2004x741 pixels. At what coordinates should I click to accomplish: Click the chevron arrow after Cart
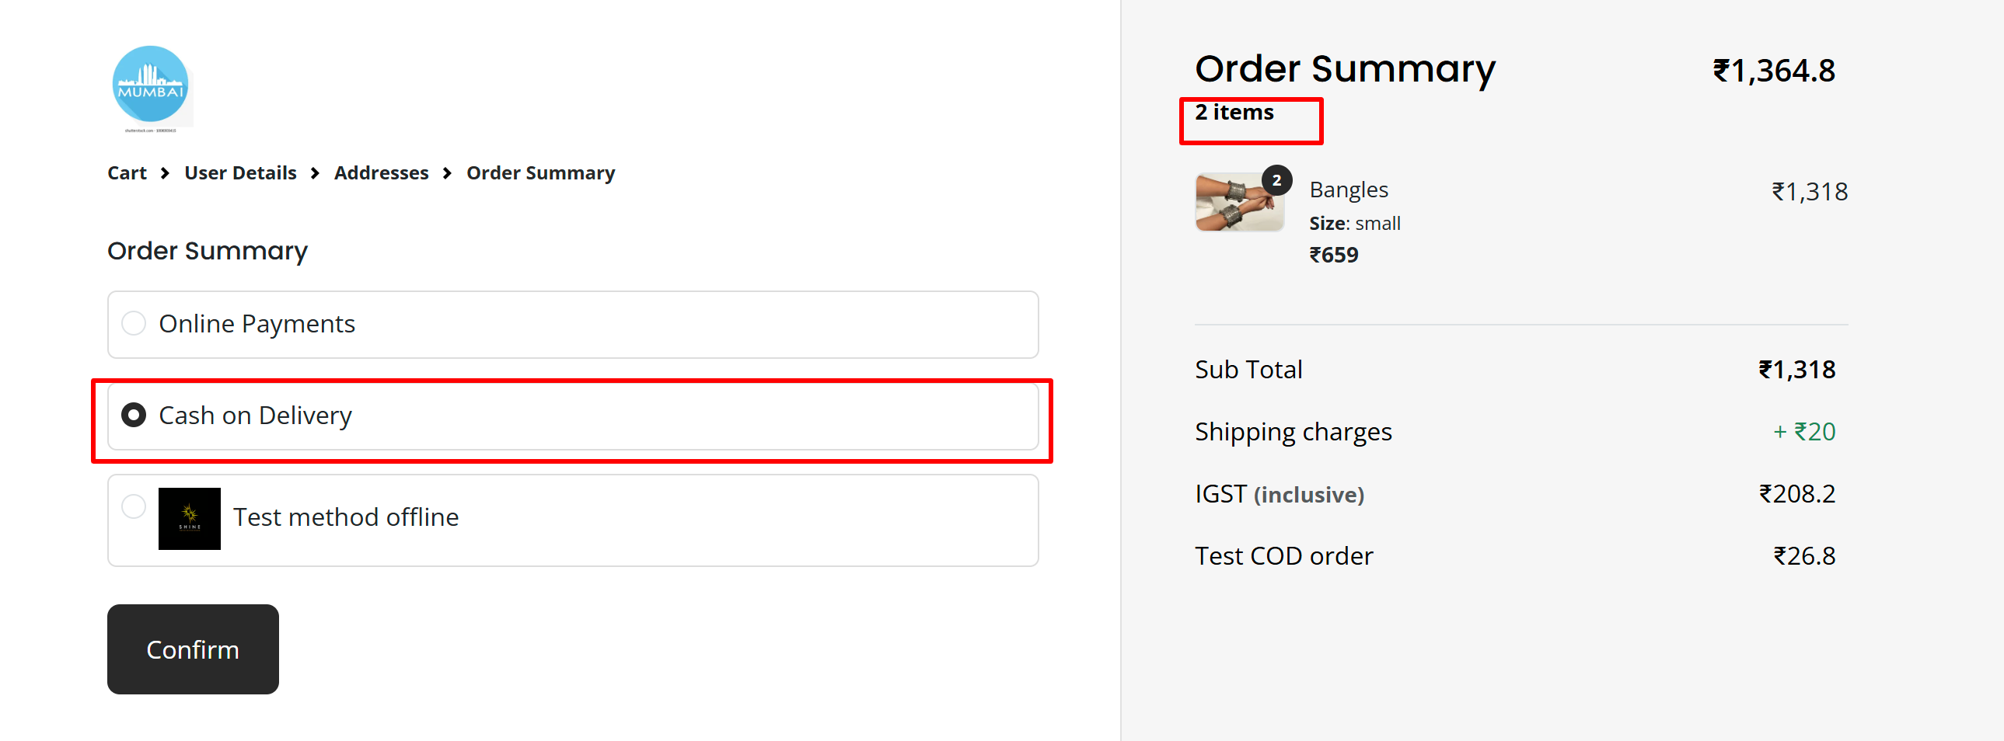coord(165,173)
